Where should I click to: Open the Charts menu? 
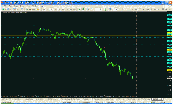tap(22, 6)
